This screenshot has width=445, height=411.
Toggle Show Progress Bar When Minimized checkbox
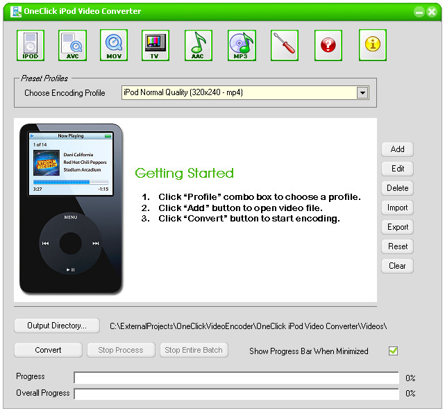coord(393,351)
